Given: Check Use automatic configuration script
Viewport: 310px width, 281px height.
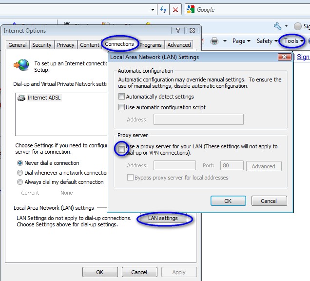Looking at the screenshot, I should tap(121, 107).
